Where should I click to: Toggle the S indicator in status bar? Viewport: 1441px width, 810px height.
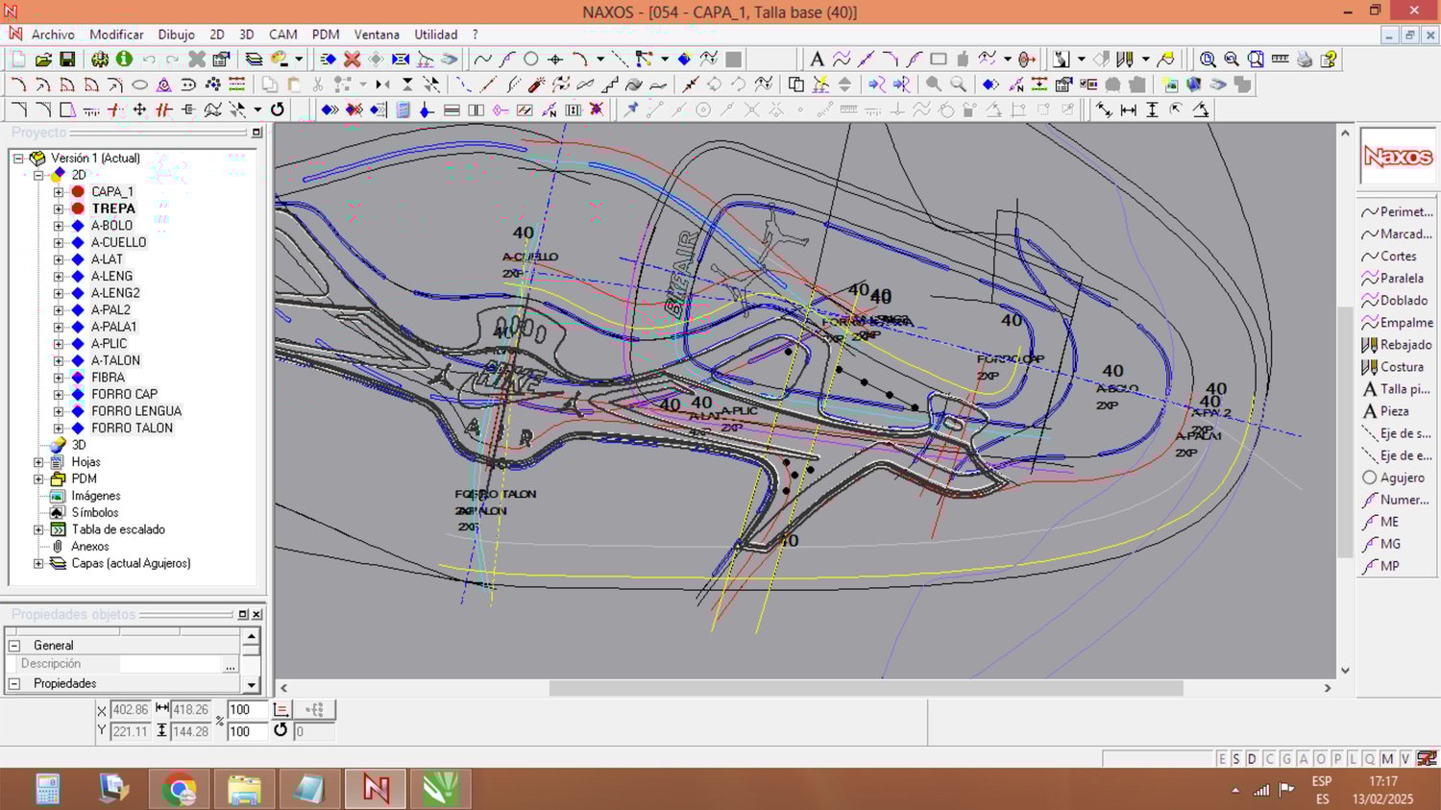pyautogui.click(x=1235, y=759)
